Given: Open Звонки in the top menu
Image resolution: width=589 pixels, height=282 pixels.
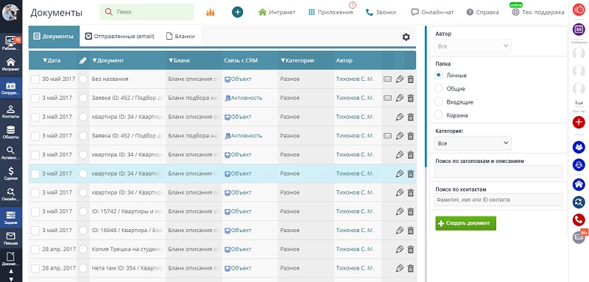Looking at the screenshot, I should [381, 12].
